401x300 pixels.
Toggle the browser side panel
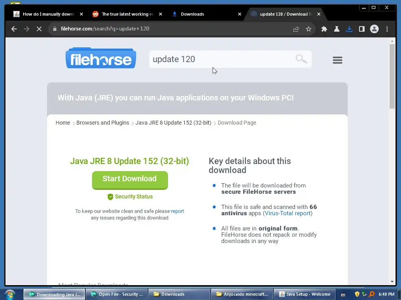click(361, 29)
